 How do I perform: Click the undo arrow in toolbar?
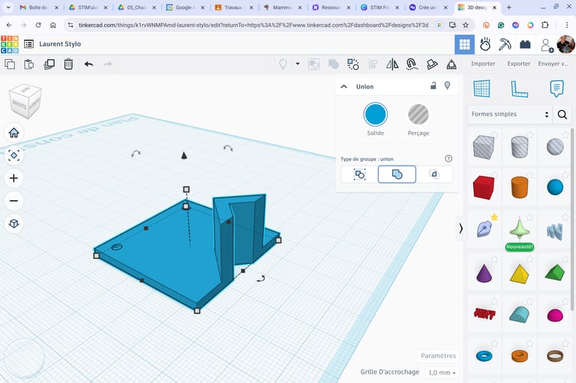88,64
